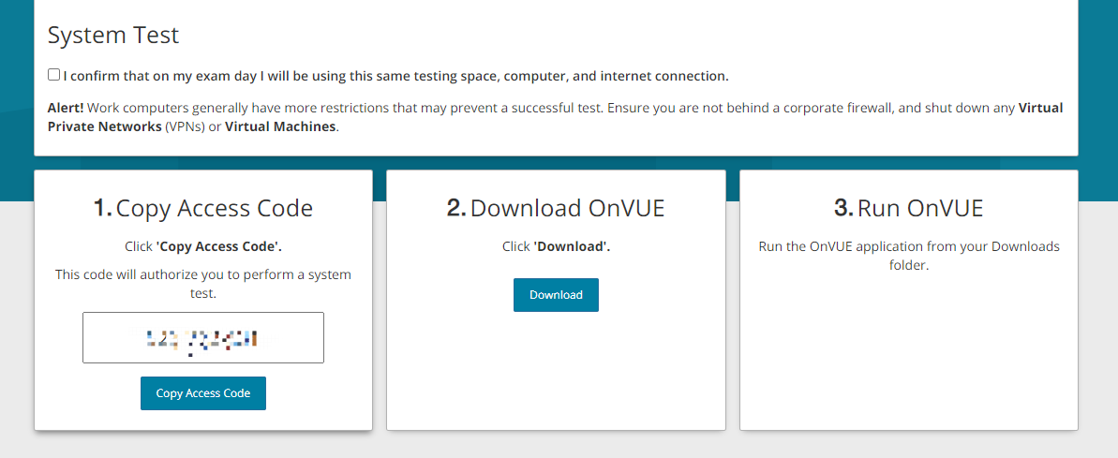Click the 'I confirm that on my exam day' label
Image resolution: width=1118 pixels, height=458 pixels.
(395, 76)
